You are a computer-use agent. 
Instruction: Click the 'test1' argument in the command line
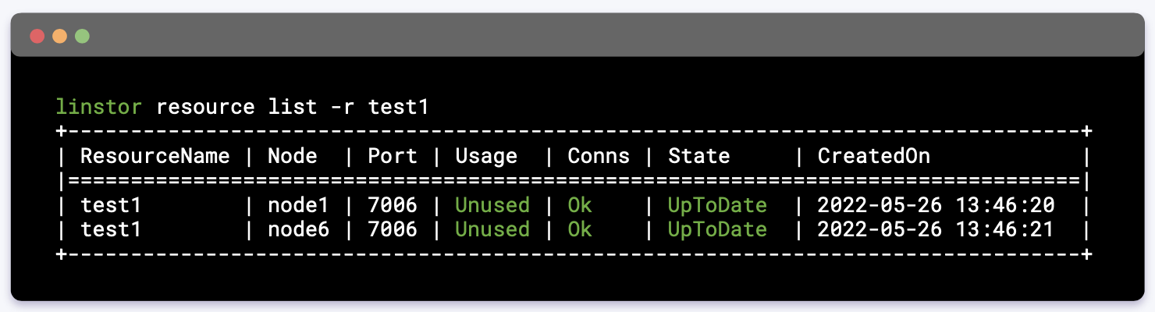pos(399,107)
